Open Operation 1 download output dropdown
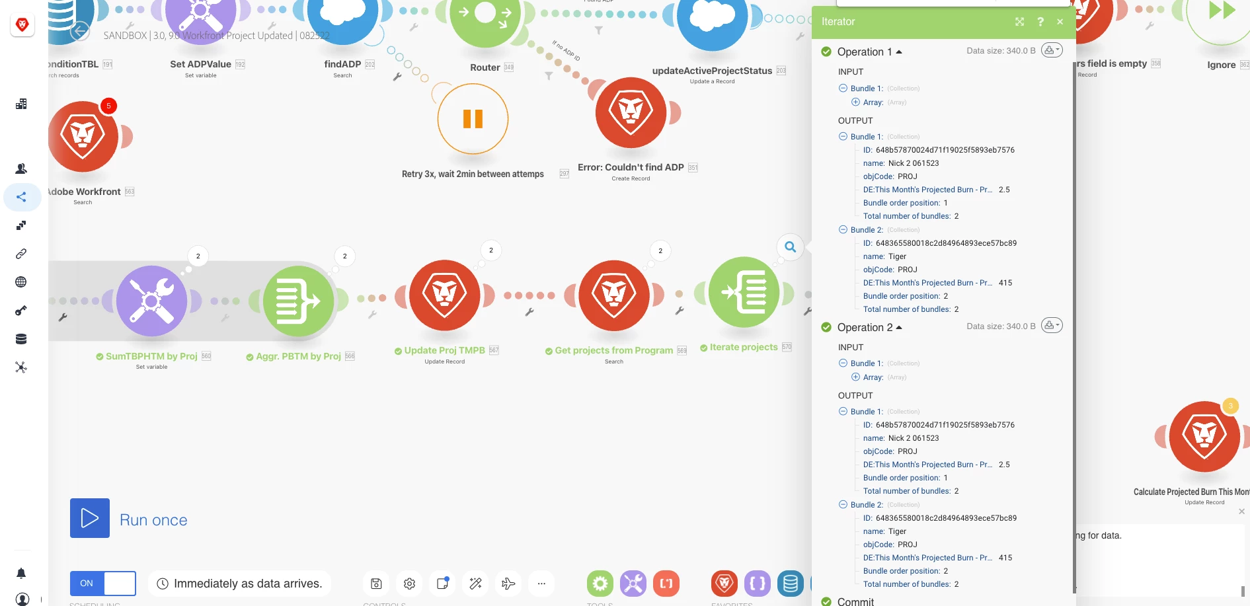The width and height of the screenshot is (1250, 606). [1052, 50]
